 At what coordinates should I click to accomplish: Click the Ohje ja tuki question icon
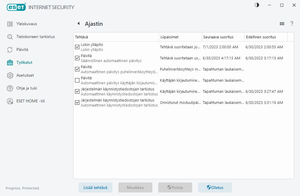pos(10,88)
